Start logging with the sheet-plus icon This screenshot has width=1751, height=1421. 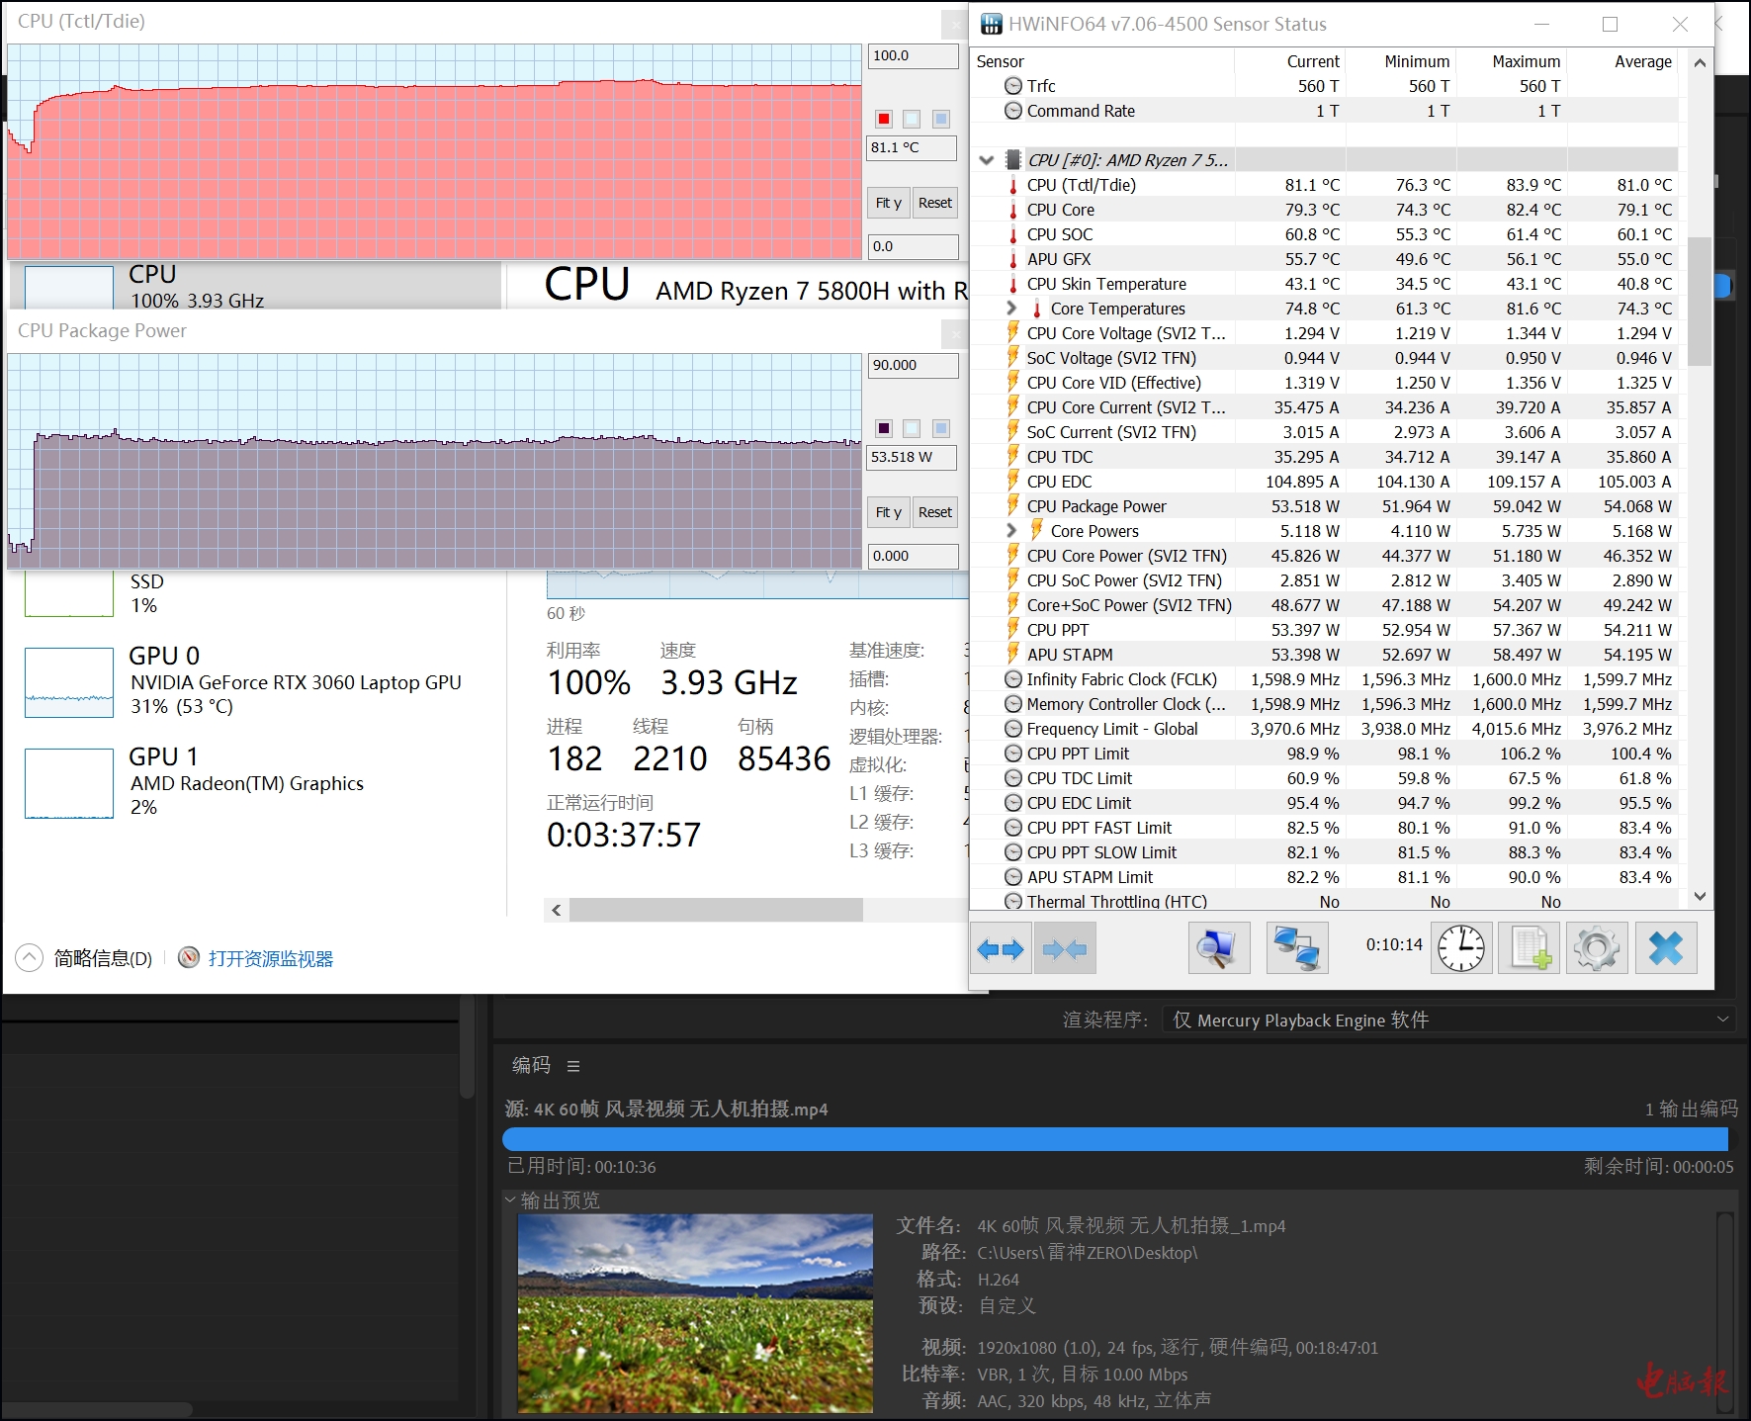click(1530, 949)
